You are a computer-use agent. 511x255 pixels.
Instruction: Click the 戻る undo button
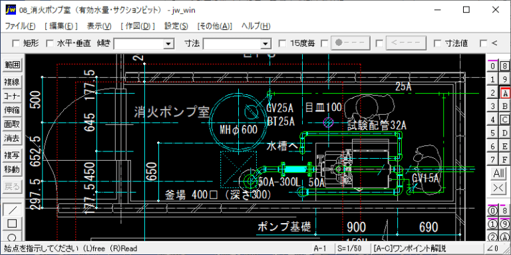(12, 187)
